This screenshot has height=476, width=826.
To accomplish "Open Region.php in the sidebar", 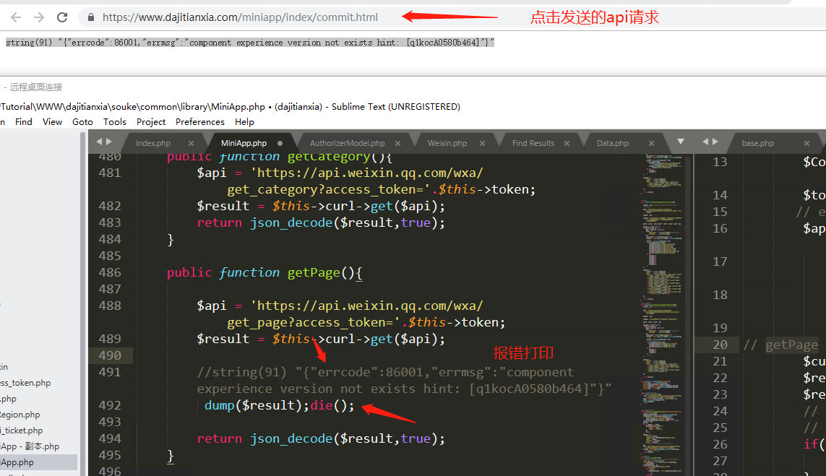I will tap(20, 415).
